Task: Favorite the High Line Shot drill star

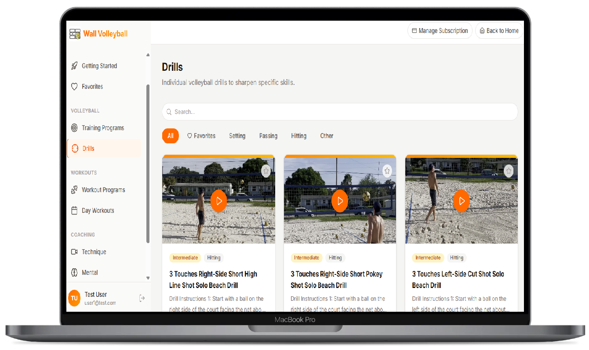Action: point(265,171)
